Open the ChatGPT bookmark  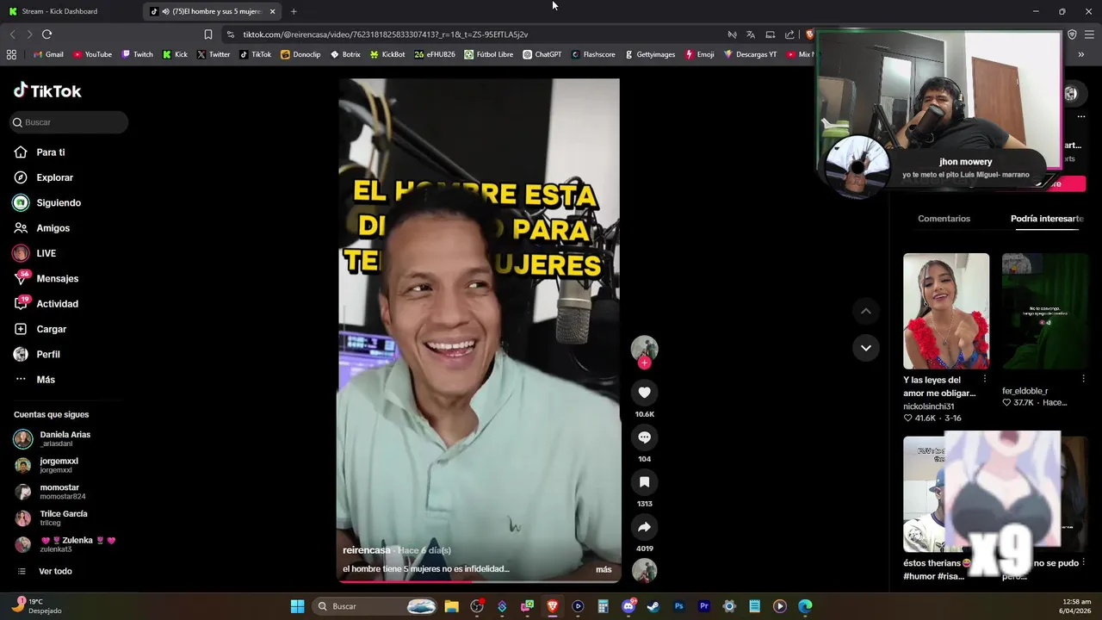tap(542, 54)
